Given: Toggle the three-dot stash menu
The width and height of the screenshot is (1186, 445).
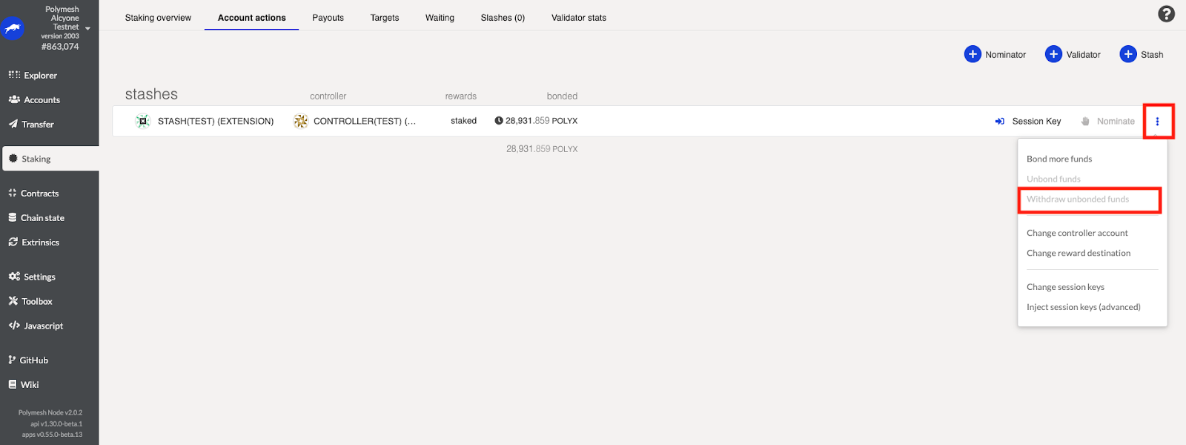Looking at the screenshot, I should [x=1157, y=121].
